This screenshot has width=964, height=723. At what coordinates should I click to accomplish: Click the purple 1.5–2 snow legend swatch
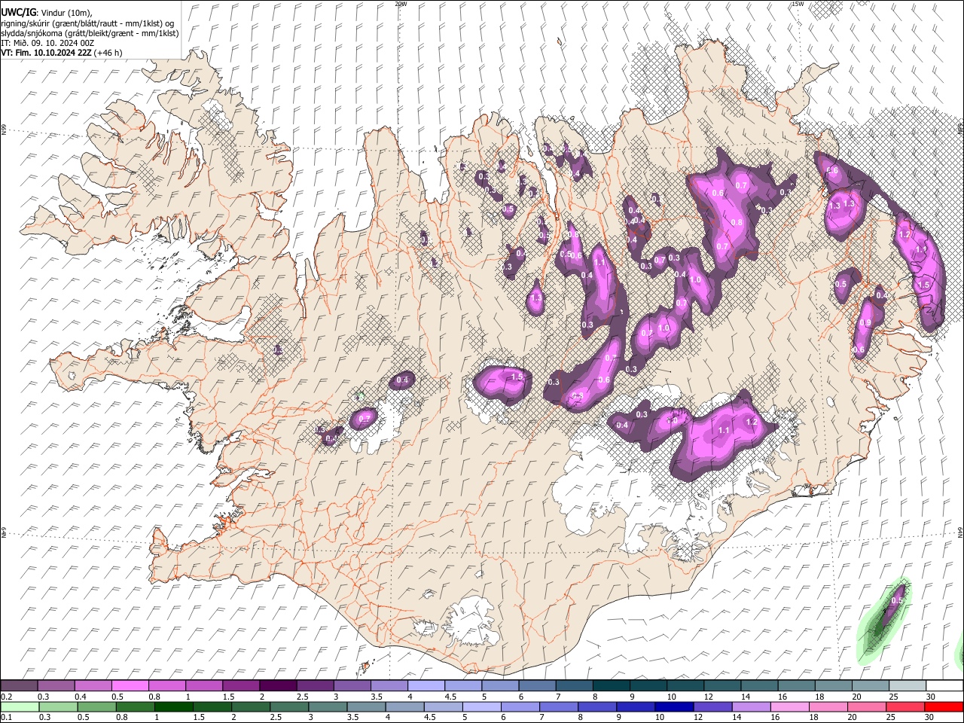241,686
